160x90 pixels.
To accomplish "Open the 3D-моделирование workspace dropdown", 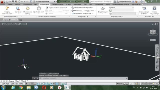I will pos(44,1).
